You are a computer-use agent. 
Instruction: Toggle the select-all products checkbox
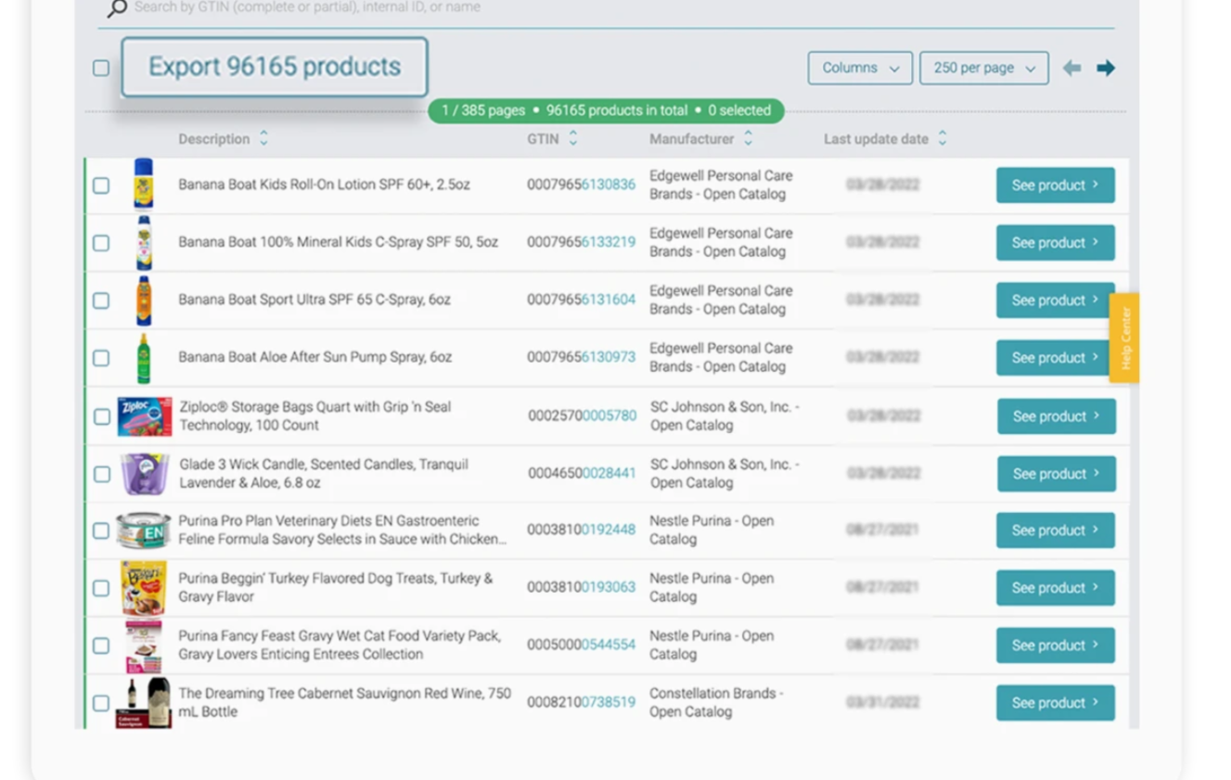point(101,68)
